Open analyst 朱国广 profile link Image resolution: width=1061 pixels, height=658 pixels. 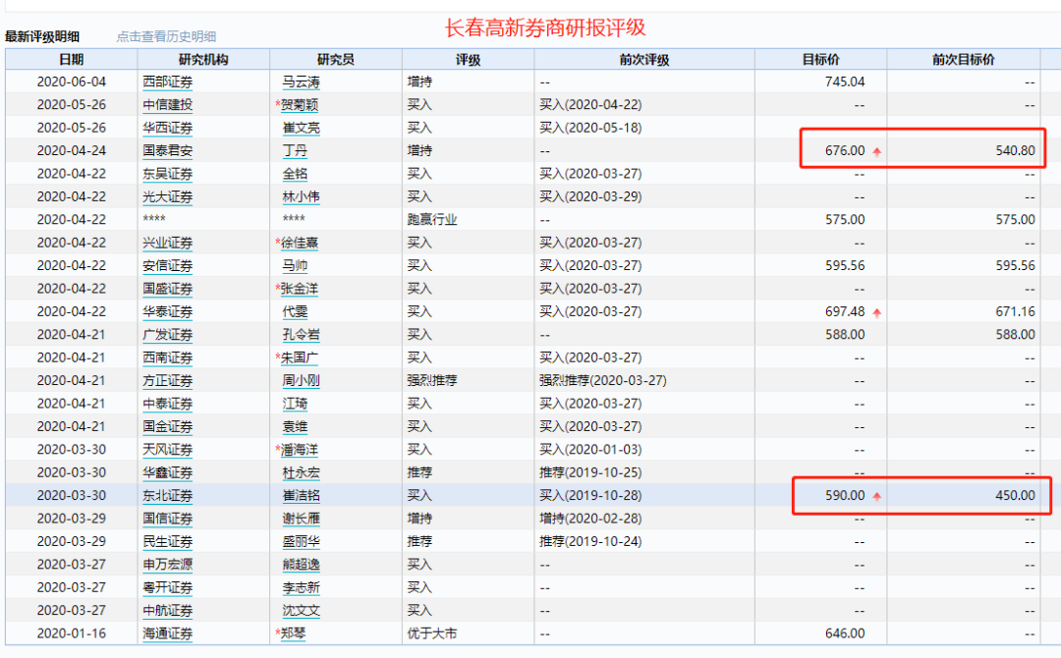[300, 357]
